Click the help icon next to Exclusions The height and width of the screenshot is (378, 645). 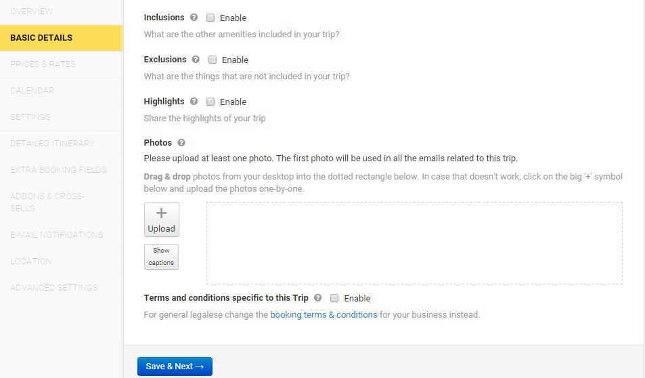[196, 60]
